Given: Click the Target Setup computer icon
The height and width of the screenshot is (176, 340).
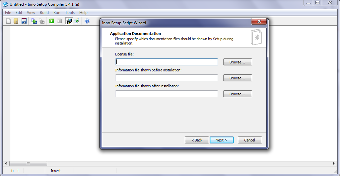Looking at the screenshot, I should [x=69, y=21].
